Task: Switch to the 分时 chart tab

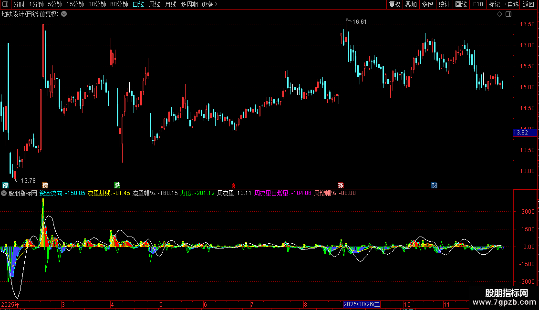Action: tap(19, 4)
